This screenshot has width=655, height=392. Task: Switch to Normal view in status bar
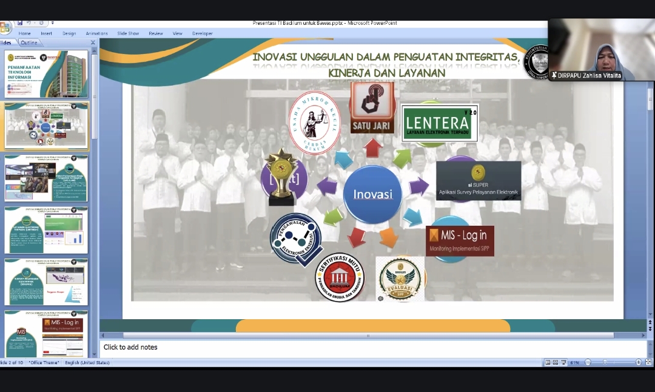pyautogui.click(x=548, y=363)
